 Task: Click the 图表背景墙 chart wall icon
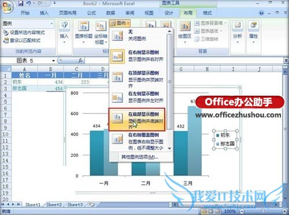click(x=197, y=24)
